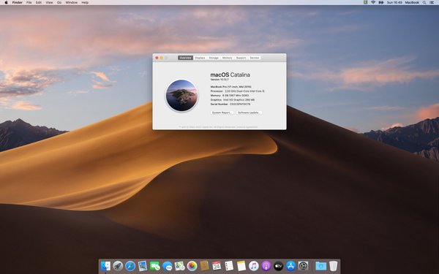Click the battery status icon
The width and height of the screenshot is (439, 274).
tap(381, 2)
